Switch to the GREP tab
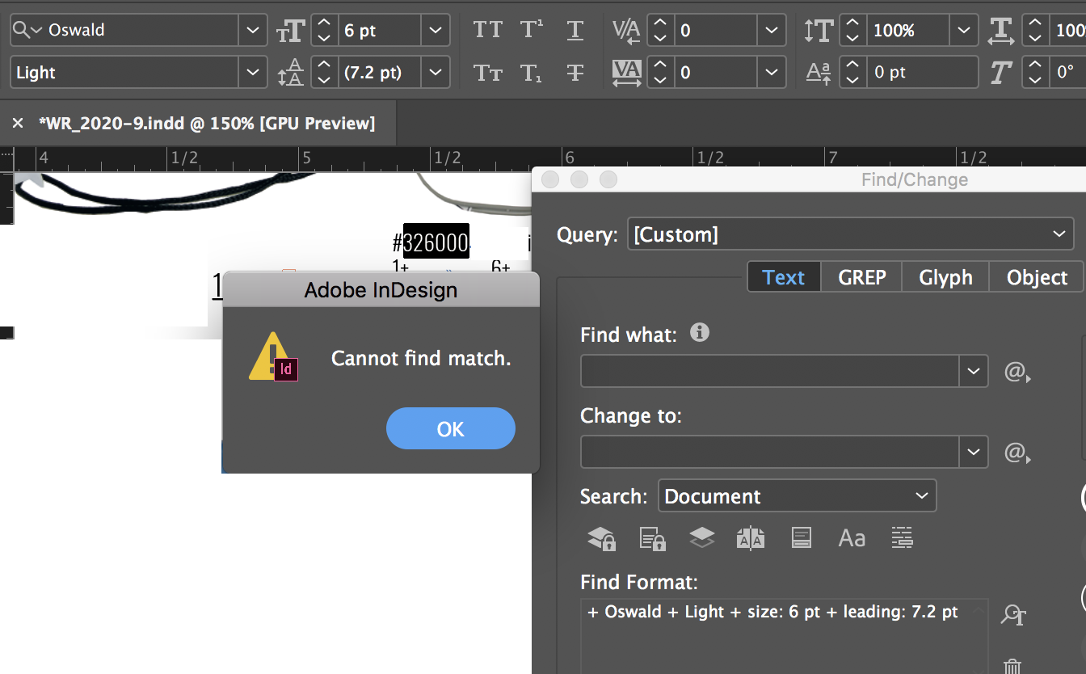Viewport: 1086px width, 674px height. coord(862,277)
